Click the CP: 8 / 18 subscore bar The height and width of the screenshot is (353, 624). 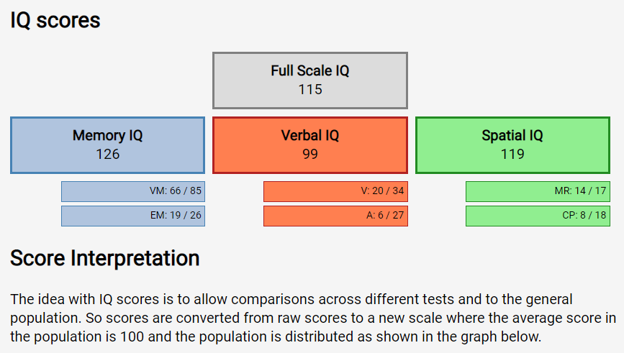[538, 216]
